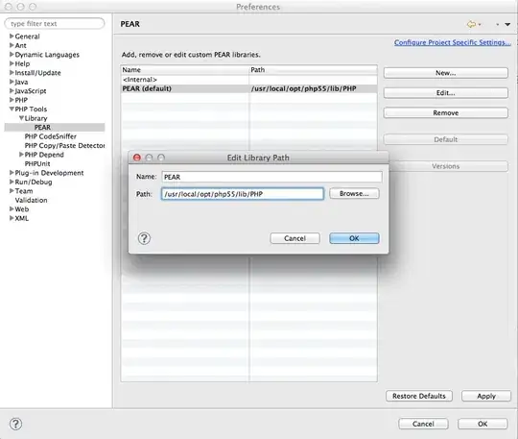The width and height of the screenshot is (518, 439).
Task: Focus the type filter text box
Action: [x=55, y=23]
